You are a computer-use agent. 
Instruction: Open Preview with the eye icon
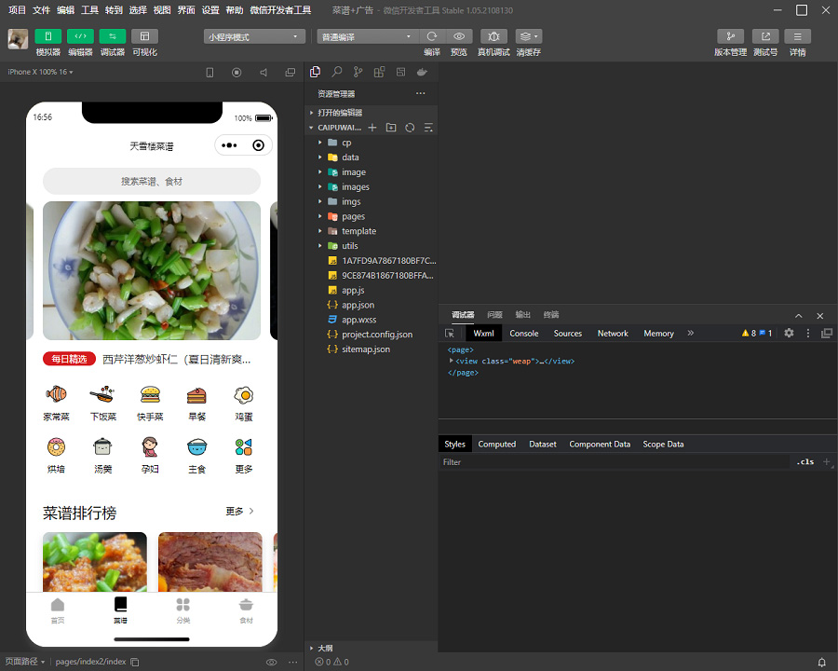point(458,36)
